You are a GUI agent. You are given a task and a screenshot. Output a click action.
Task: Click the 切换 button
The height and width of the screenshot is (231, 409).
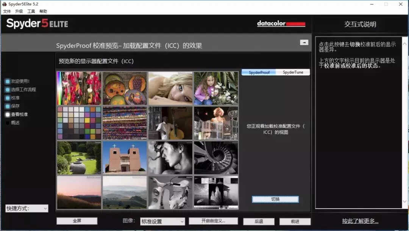coord(275,199)
